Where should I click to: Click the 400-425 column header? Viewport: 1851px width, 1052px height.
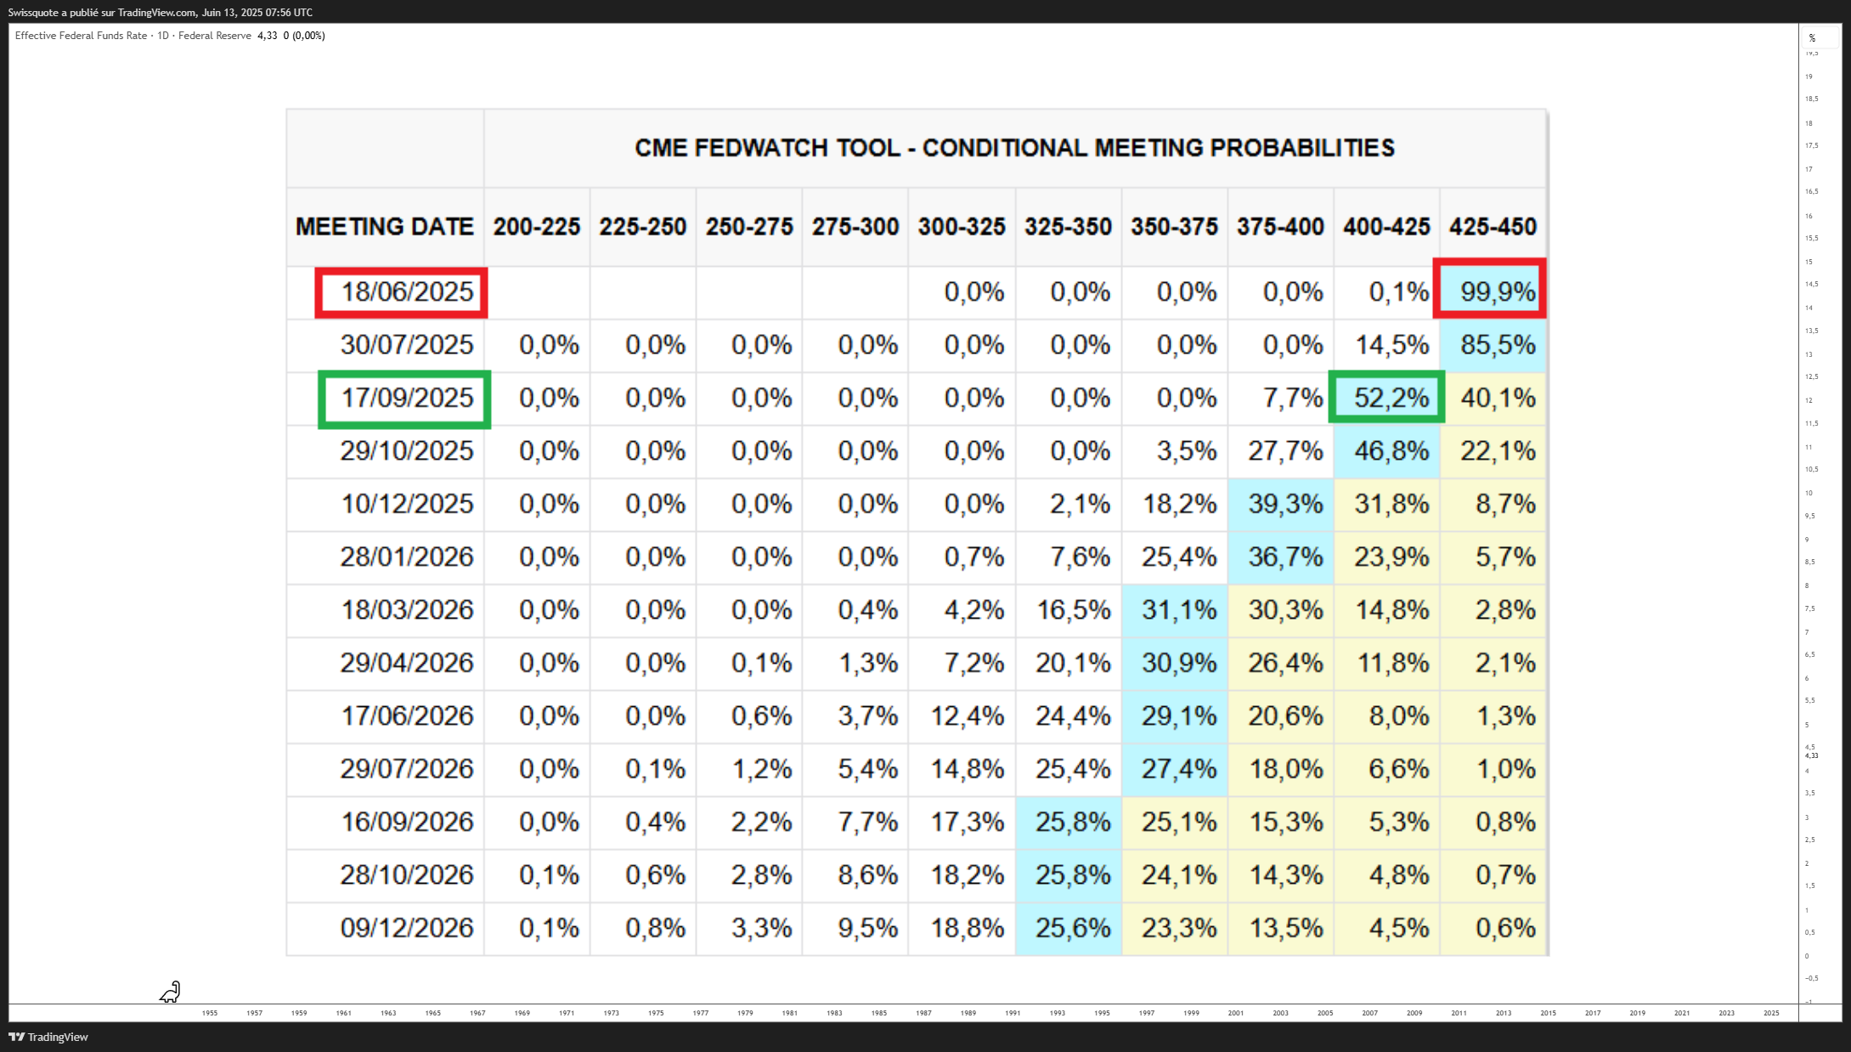[x=1386, y=227]
